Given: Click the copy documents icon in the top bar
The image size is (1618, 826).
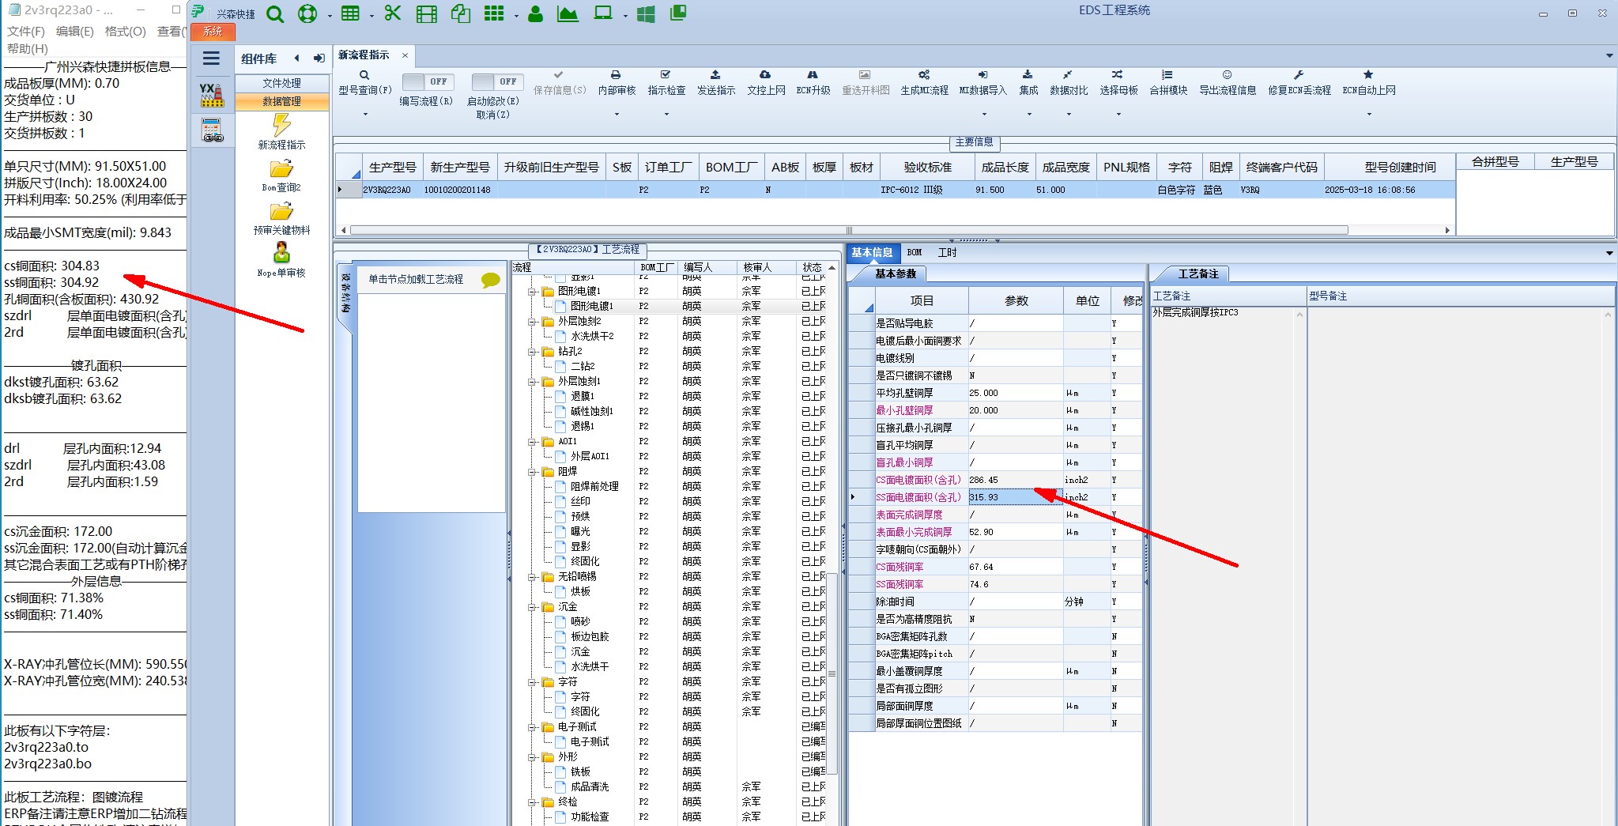Looking at the screenshot, I should 461,13.
